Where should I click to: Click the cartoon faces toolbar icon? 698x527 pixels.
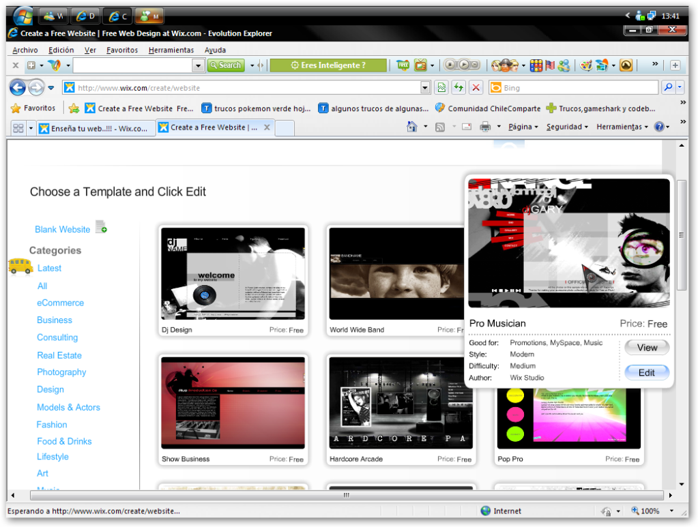(505, 65)
